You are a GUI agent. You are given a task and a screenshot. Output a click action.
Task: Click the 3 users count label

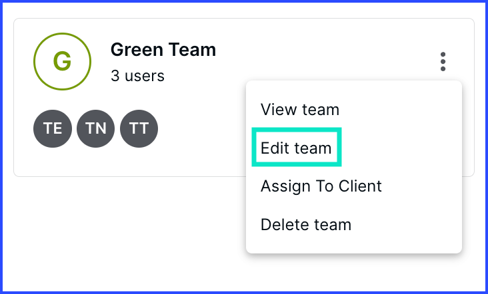tap(137, 76)
